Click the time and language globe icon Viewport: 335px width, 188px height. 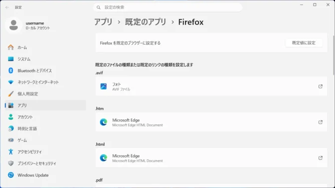click(x=10, y=128)
